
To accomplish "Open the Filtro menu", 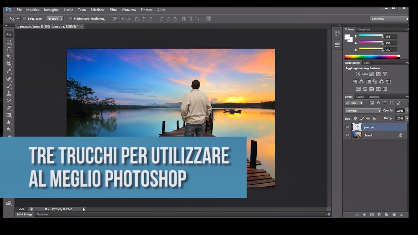I will click(x=113, y=10).
